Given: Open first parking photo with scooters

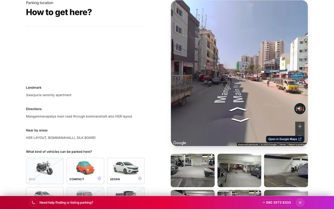Looking at the screenshot, I should (x=193, y=170).
